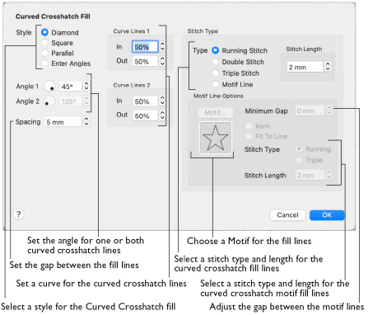Cancel the Curved Crosshatch Fill dialog

[x=287, y=215]
